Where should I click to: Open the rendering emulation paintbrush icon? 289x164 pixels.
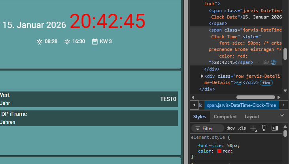[x=264, y=128]
